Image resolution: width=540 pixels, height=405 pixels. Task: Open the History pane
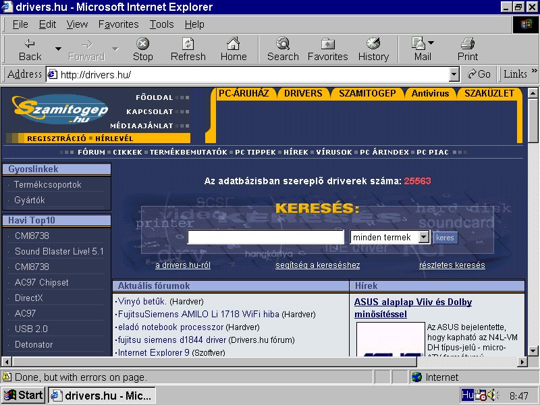(x=373, y=50)
